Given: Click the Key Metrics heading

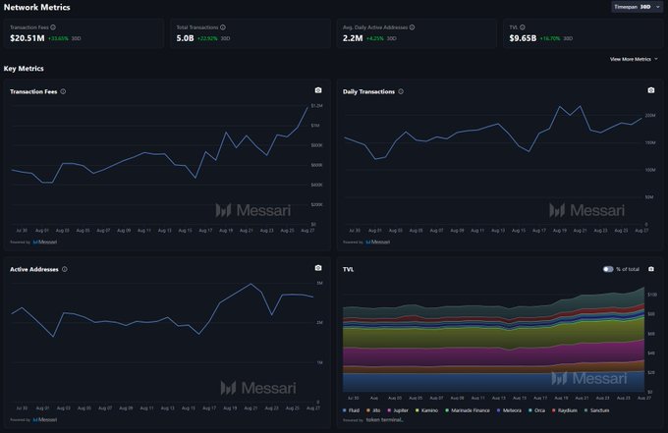Looking at the screenshot, I should click(x=24, y=69).
